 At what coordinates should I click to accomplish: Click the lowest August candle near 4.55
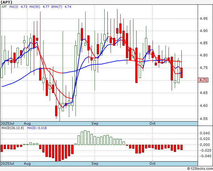point(60,106)
